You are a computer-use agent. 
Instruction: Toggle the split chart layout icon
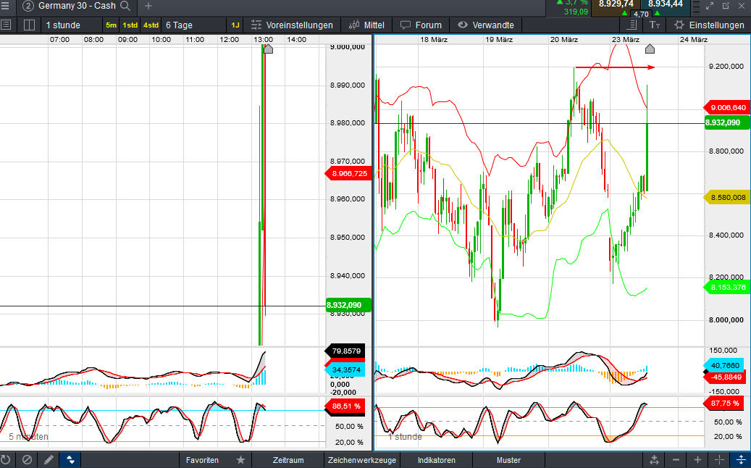29,25
